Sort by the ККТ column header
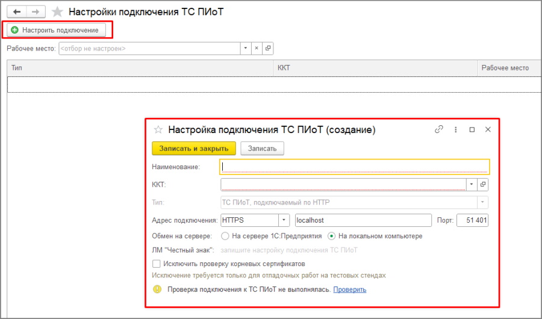The width and height of the screenshot is (542, 319). pyautogui.click(x=375, y=68)
